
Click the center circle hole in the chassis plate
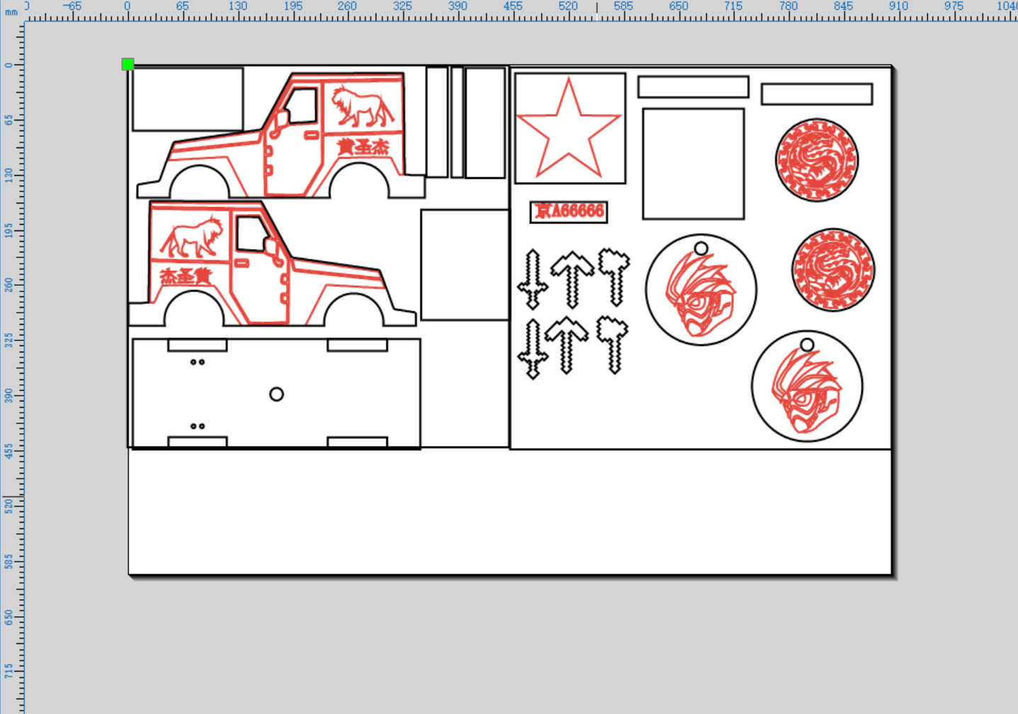tap(276, 394)
